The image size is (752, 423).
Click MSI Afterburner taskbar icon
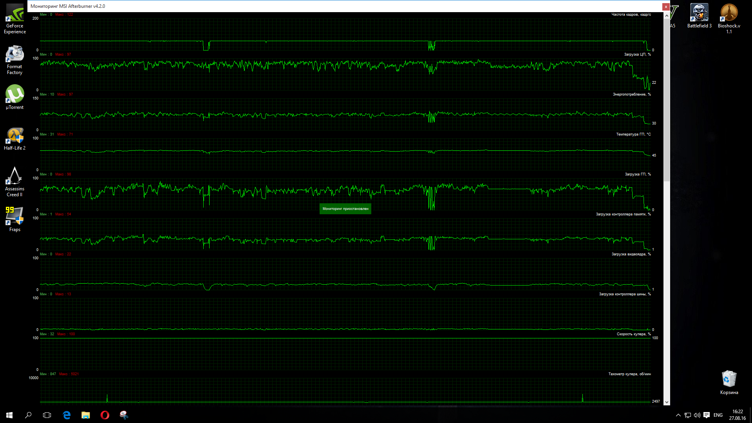pyautogui.click(x=124, y=415)
